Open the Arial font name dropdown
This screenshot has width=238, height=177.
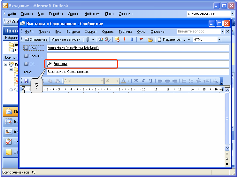[x=102, y=81]
